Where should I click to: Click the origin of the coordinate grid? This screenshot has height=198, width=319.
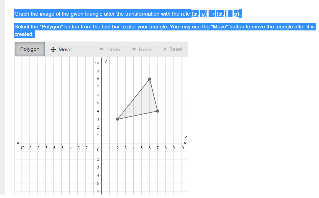[x=102, y=143]
